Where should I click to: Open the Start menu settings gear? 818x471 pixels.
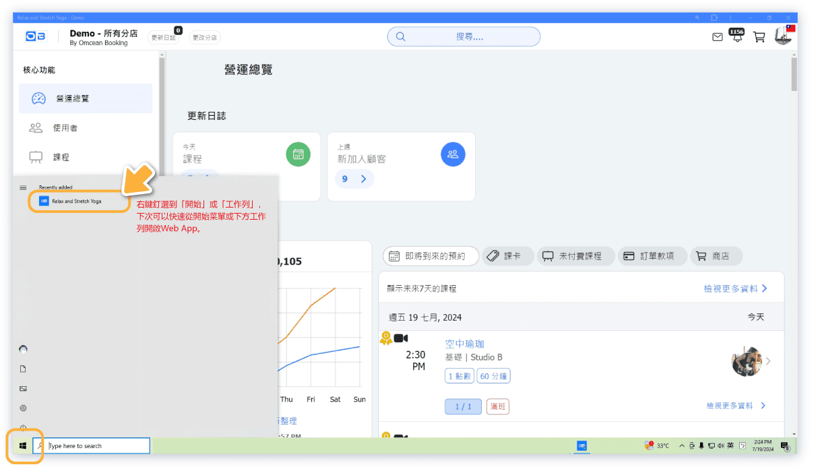pos(23,408)
